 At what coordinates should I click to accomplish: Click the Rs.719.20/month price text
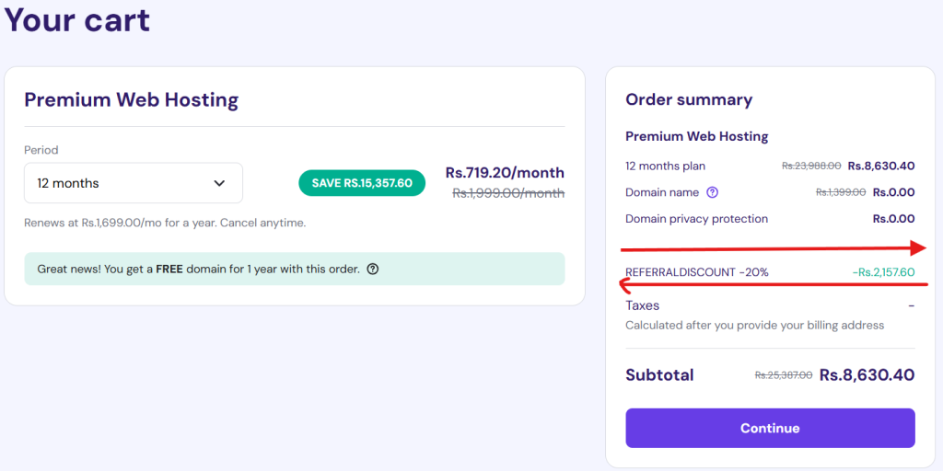[506, 173]
